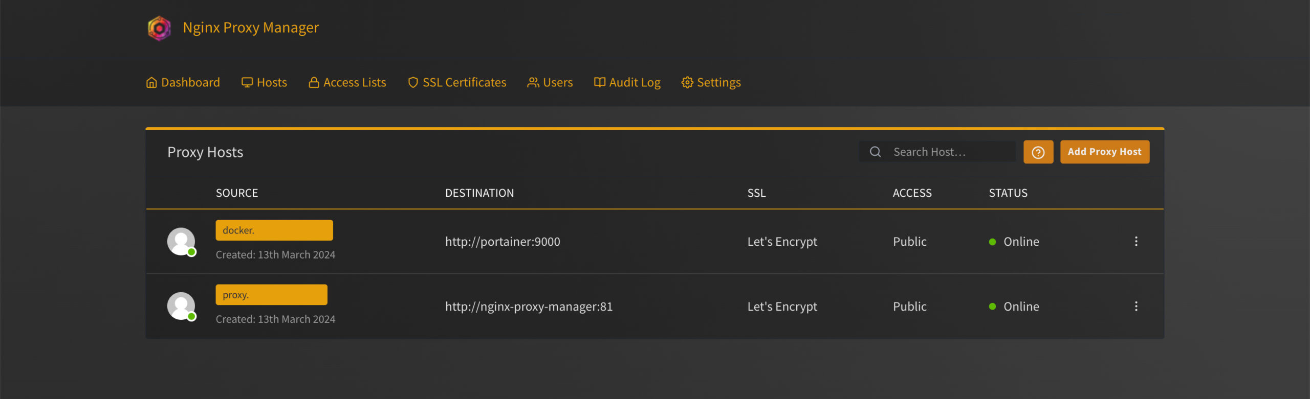Click user avatar in proxy. row

[181, 307]
